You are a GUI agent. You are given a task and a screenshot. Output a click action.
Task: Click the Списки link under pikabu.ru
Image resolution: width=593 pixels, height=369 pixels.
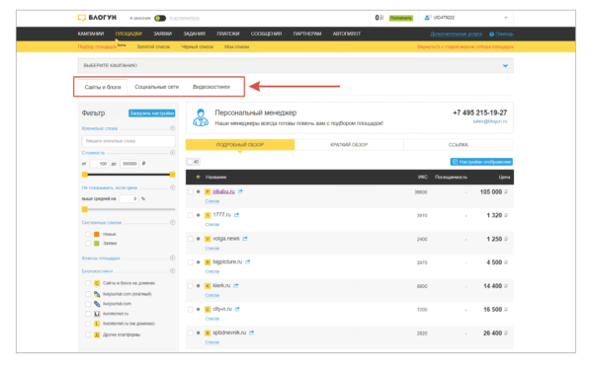[x=212, y=201]
